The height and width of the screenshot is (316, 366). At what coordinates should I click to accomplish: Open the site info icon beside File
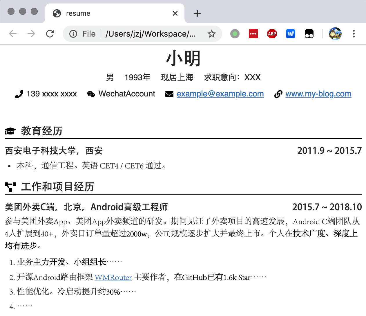click(73, 34)
